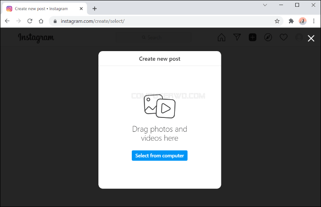Focus the Instagram Search field
This screenshot has height=207, width=321.
pyautogui.click(x=153, y=38)
